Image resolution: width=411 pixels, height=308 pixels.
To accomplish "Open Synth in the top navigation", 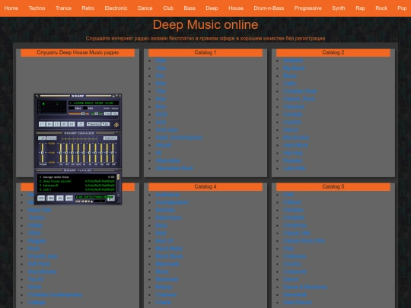I will coord(339,8).
